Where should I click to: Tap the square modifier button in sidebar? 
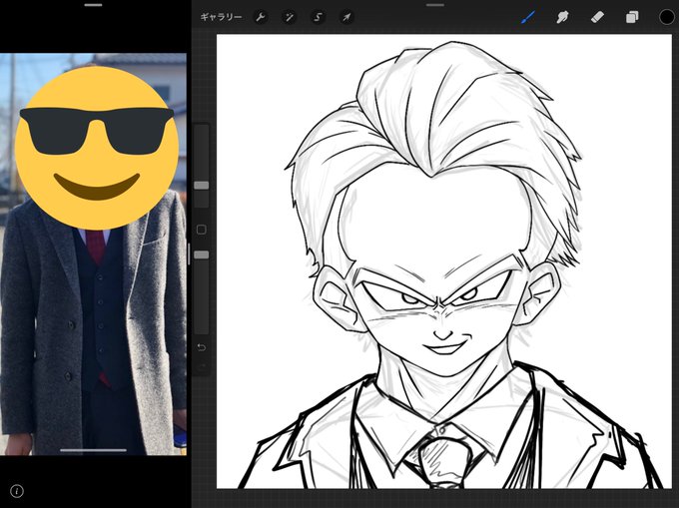coord(202,230)
